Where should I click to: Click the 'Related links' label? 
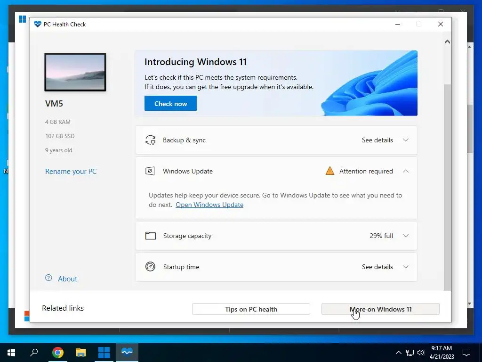(x=63, y=308)
